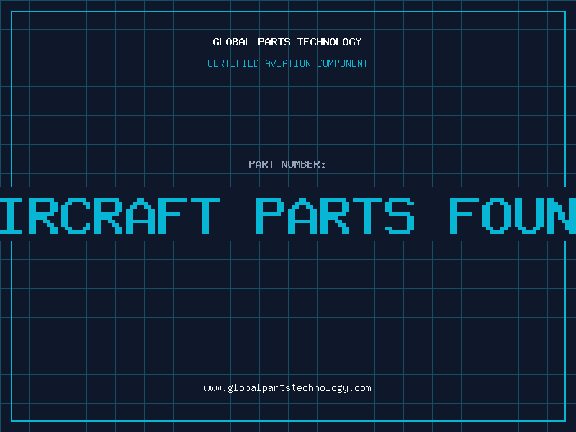This screenshot has height=432, width=576.
Task: Click the 'PART NUMBER:' label
Action: click(x=287, y=164)
